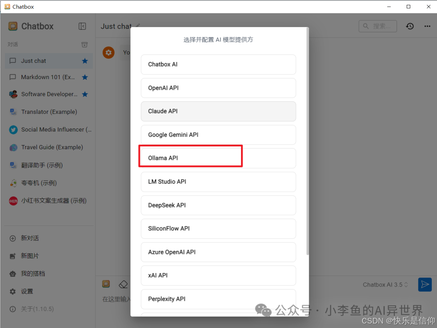Pick xAI API provider
This screenshot has width=437, height=328.
[x=218, y=276]
